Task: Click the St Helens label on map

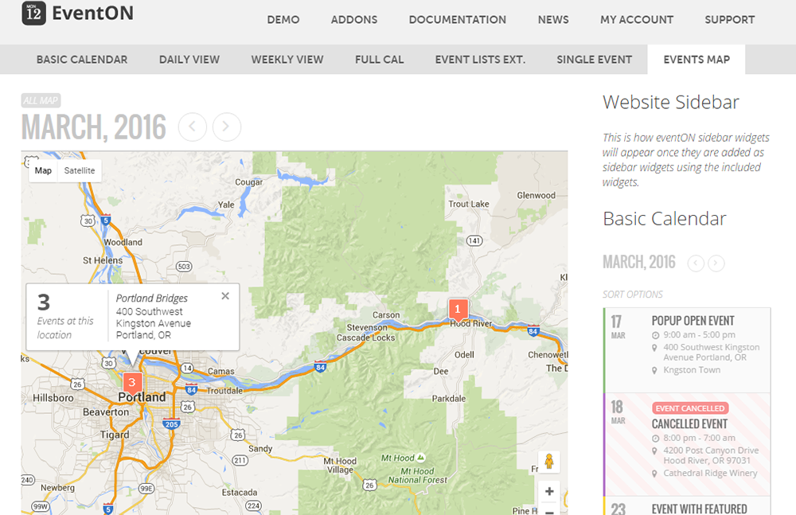Action: click(x=103, y=260)
